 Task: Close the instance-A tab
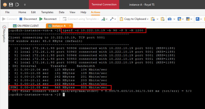coord(70,26)
